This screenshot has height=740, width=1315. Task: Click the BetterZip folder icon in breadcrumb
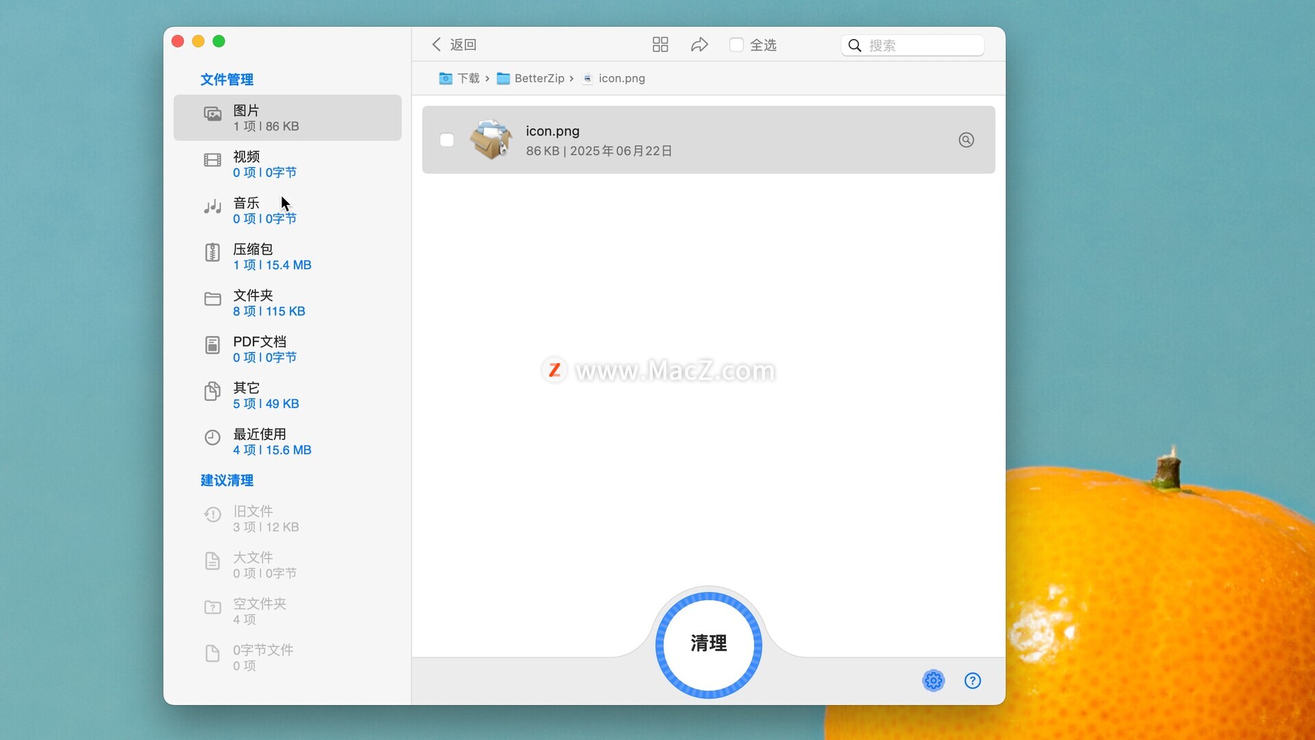click(x=503, y=78)
